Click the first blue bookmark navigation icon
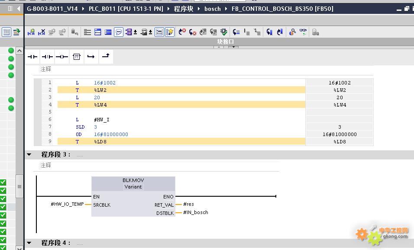 [269, 32]
